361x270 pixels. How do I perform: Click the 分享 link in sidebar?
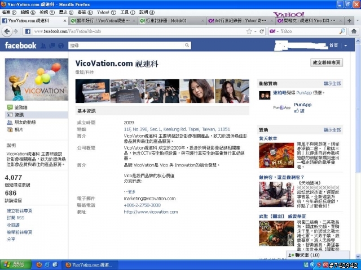coord(11,239)
